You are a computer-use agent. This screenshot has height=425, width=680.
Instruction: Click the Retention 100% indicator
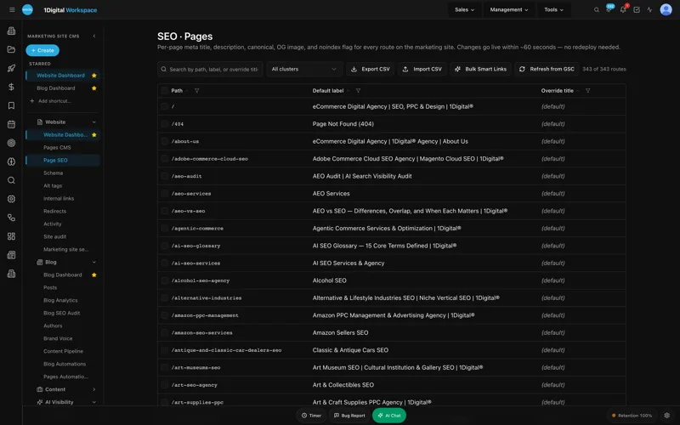point(632,416)
